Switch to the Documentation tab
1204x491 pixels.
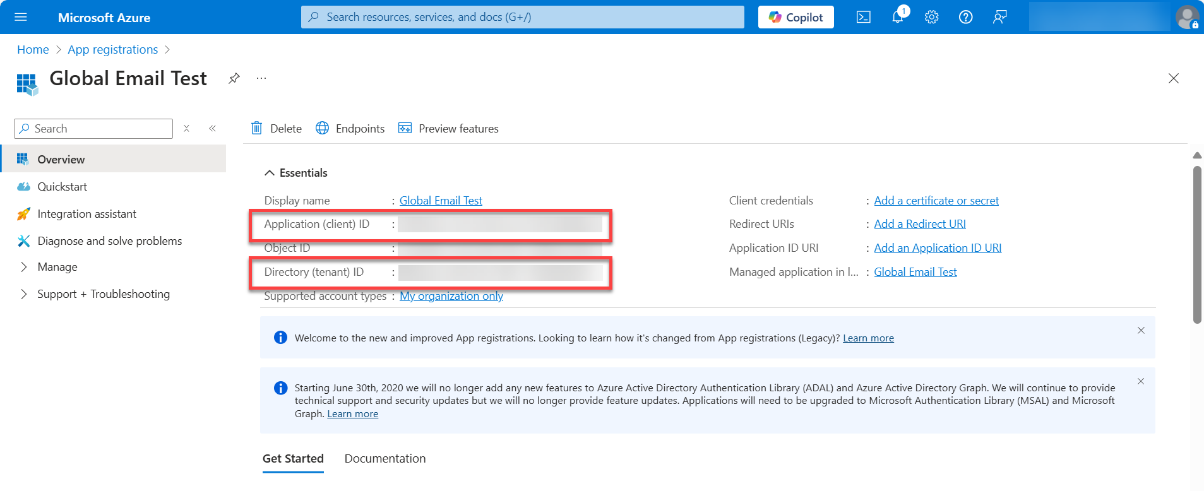[384, 459]
